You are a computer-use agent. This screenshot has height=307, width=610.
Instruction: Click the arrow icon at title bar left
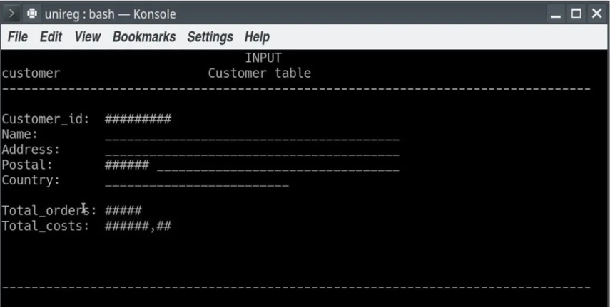pyautogui.click(x=11, y=14)
